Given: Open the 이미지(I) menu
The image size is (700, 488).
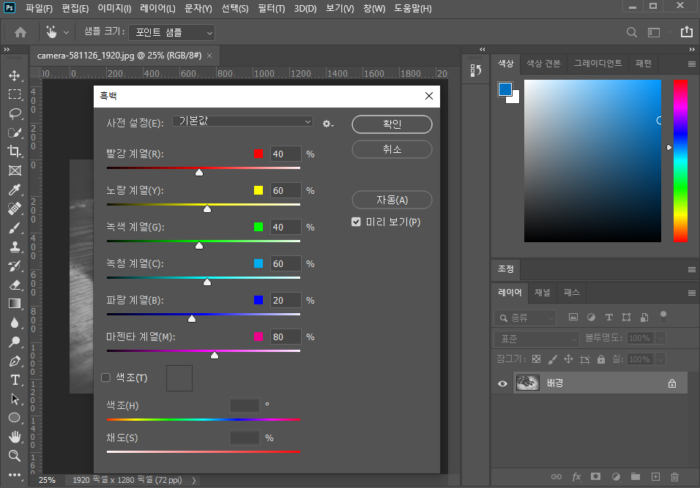Looking at the screenshot, I should click(114, 9).
